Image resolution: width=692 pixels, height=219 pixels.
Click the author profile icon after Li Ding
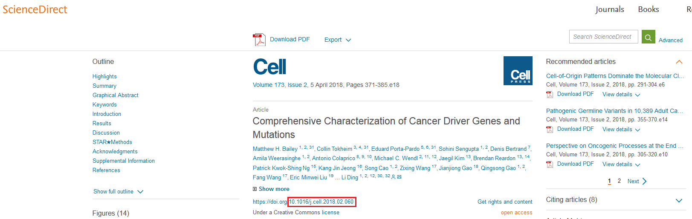393,177
